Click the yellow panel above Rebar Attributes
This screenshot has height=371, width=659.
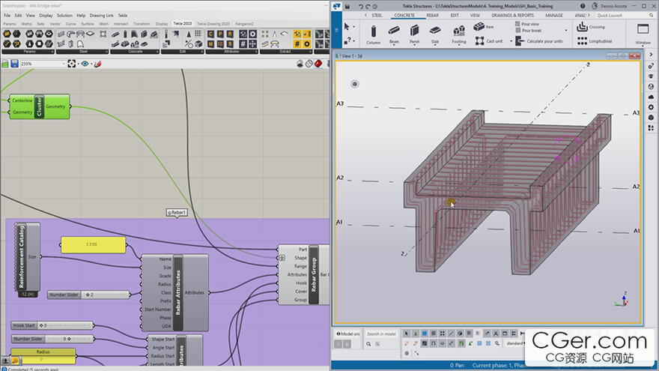tap(94, 244)
